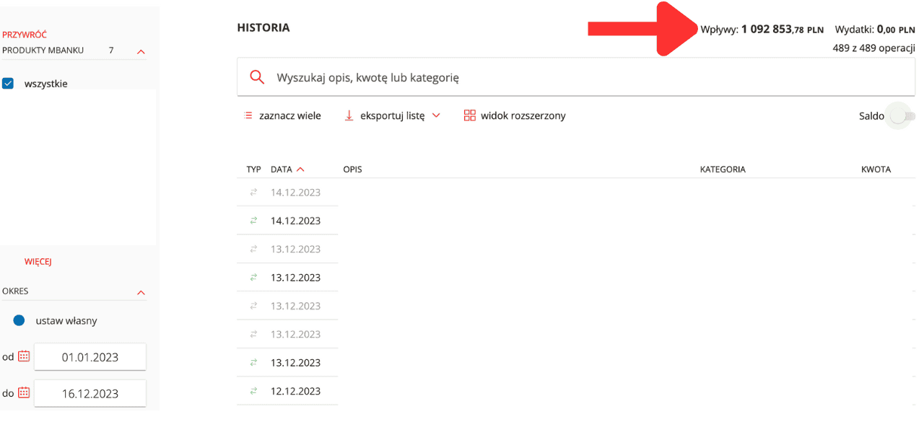Click the 'Wpływy: 1 092 853,78 PLN' total
924x435 pixels.
pos(762,30)
